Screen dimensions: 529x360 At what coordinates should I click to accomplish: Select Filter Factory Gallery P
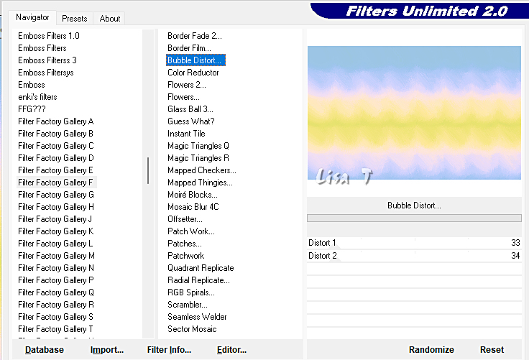tap(55, 280)
